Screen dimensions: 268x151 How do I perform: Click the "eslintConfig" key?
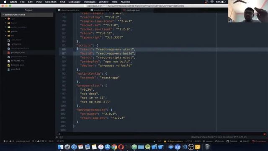coord(89,74)
